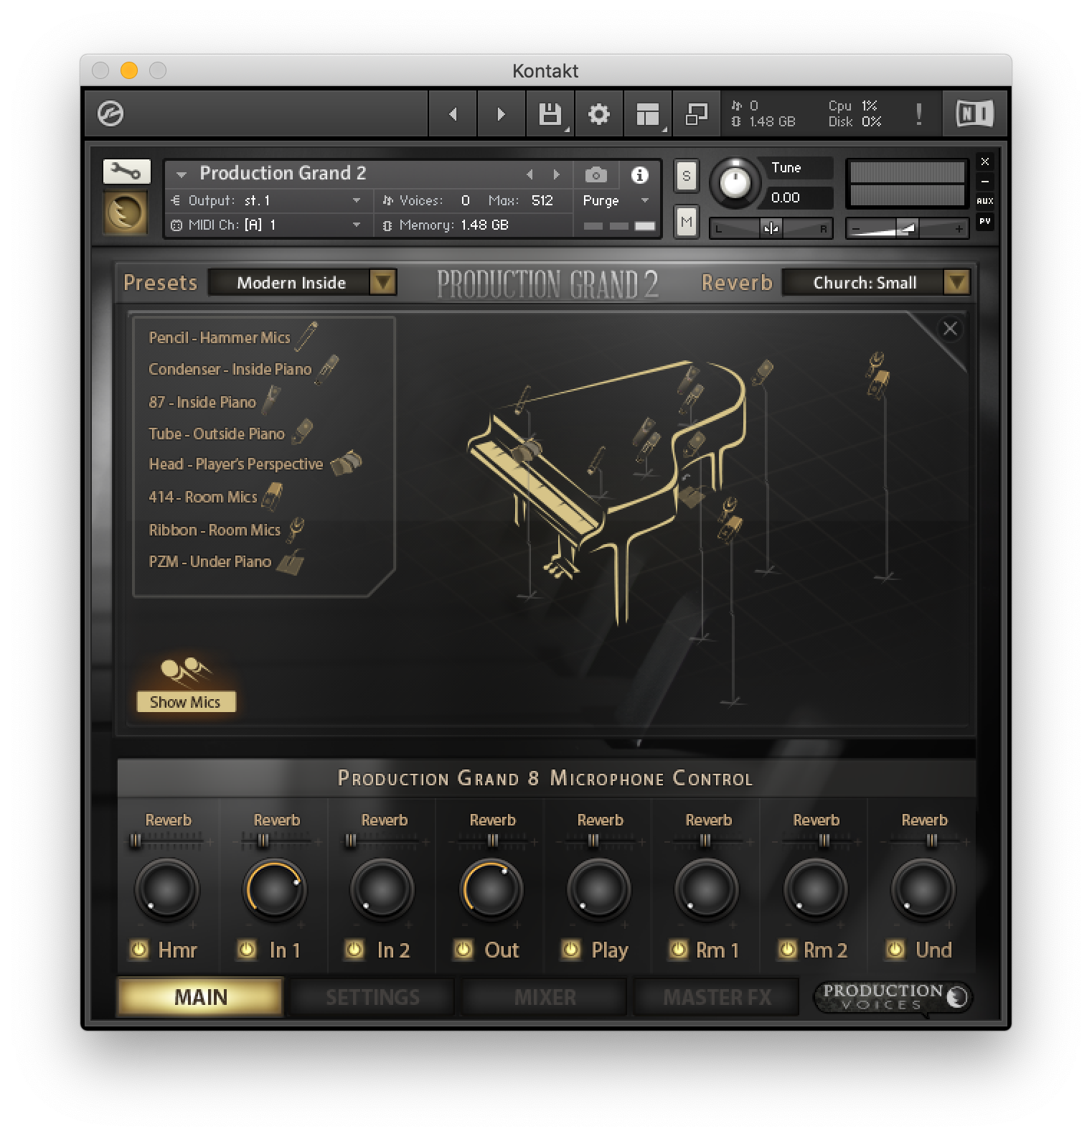Switch to the MAIN tab

[200, 997]
